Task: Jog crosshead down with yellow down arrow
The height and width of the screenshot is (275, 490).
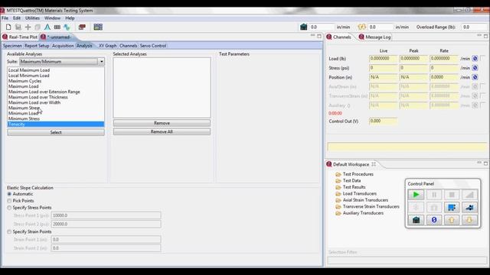Action: [469, 220]
